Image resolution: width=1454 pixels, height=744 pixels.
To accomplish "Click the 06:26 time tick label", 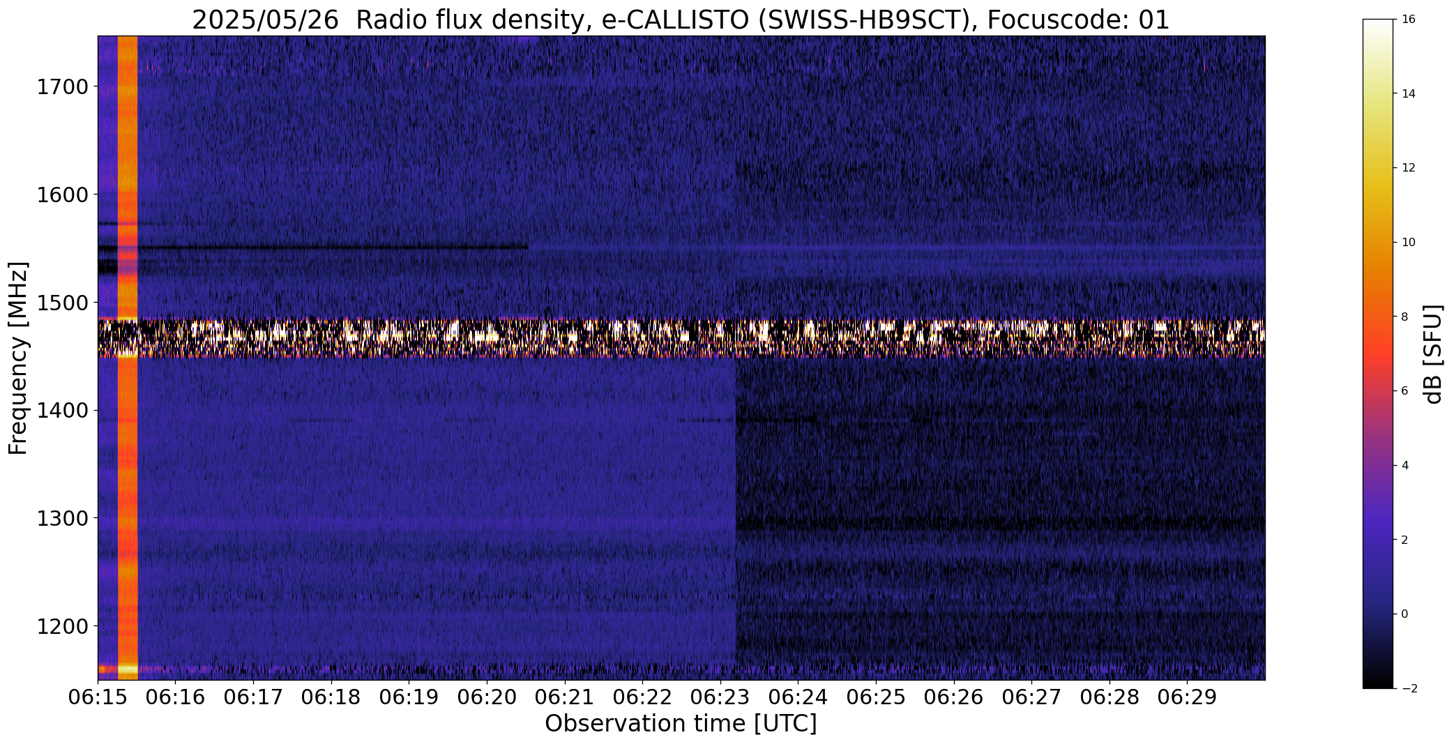I will point(954,697).
